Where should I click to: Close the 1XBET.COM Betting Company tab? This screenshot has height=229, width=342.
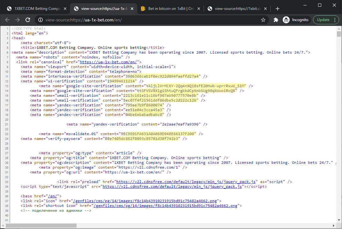65,9
